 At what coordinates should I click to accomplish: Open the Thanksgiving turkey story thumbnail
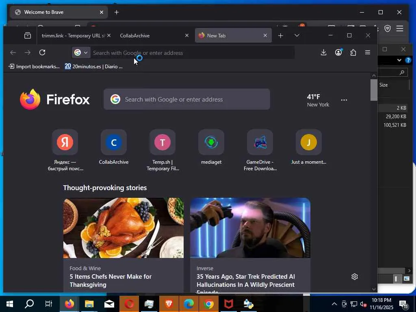(123, 227)
